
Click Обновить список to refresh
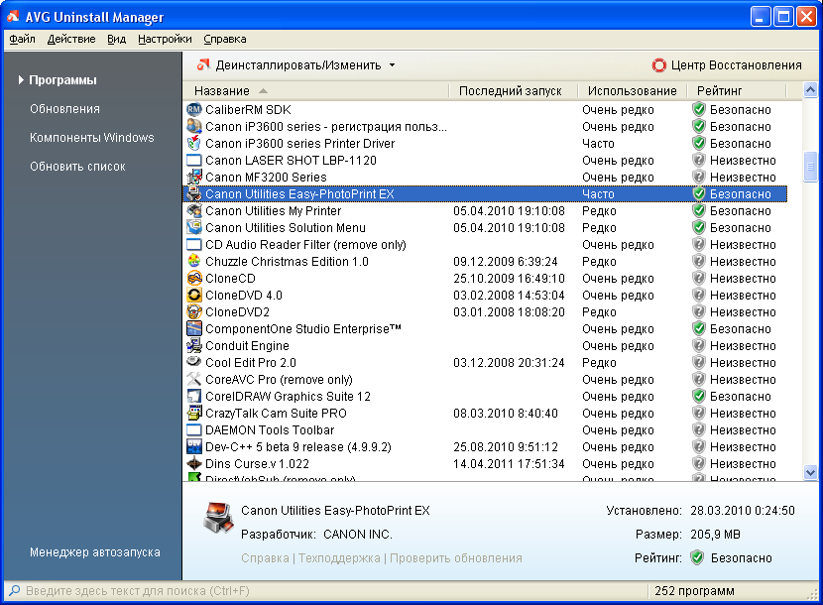[x=77, y=167]
